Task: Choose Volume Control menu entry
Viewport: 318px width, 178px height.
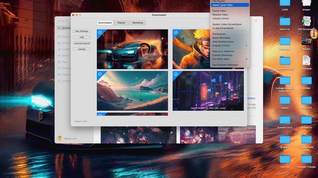Action: [x=230, y=18]
